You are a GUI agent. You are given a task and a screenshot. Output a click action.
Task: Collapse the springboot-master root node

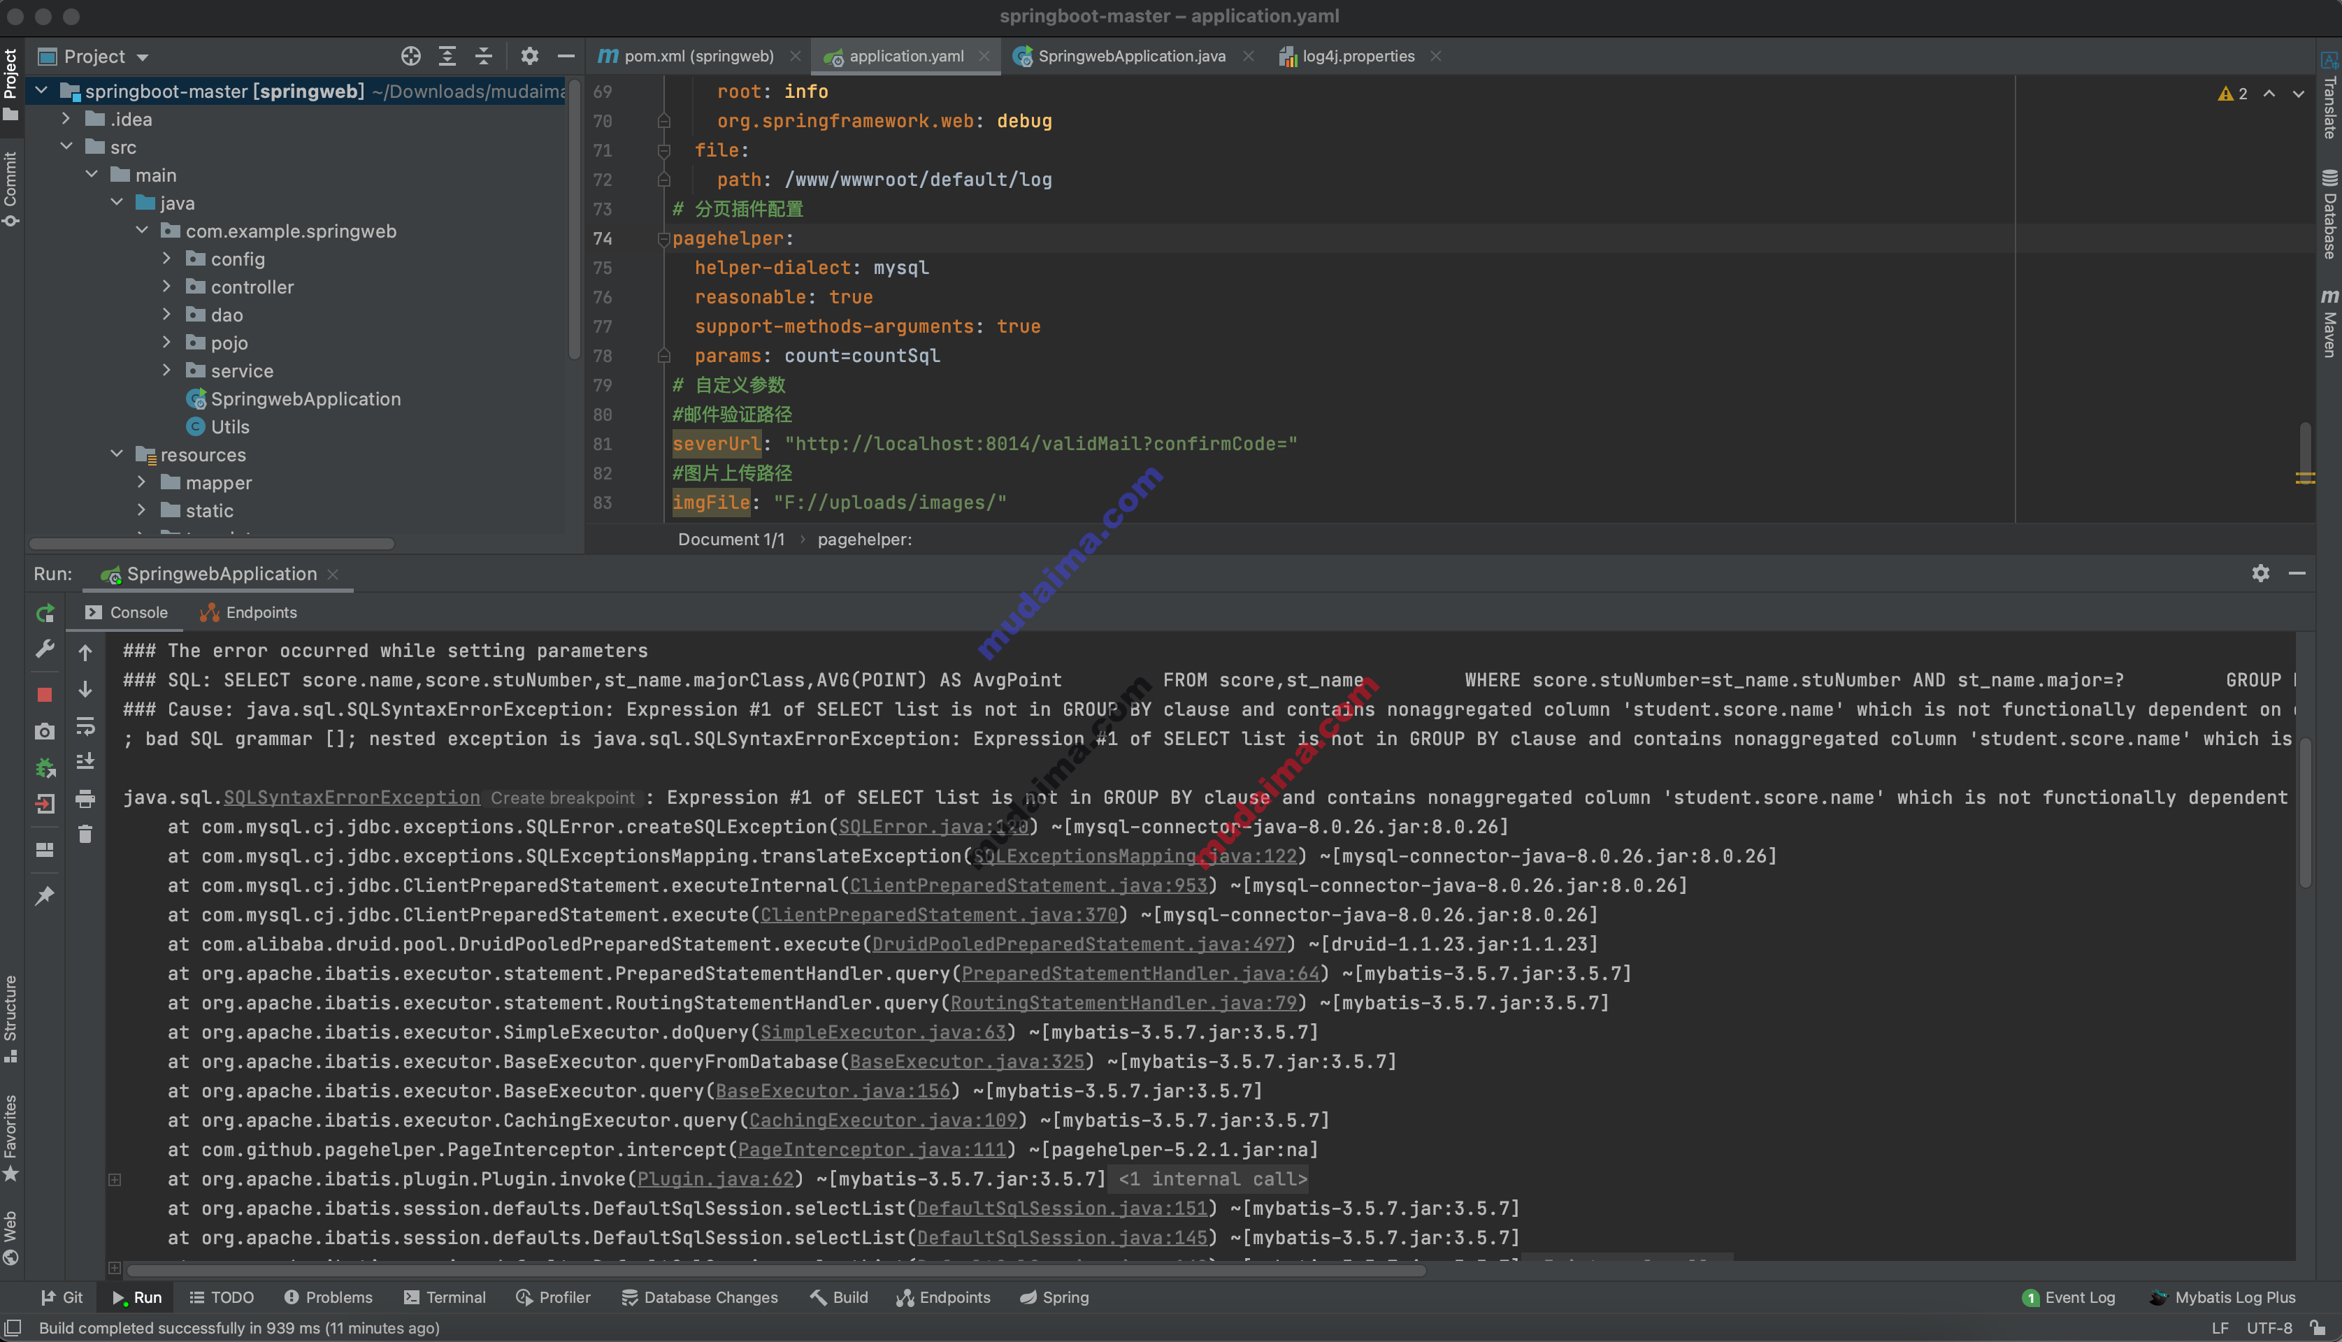41,90
